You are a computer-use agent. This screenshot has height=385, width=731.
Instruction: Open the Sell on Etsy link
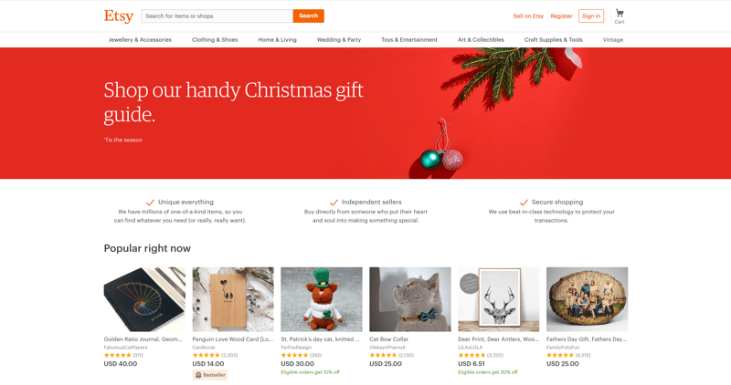(528, 16)
